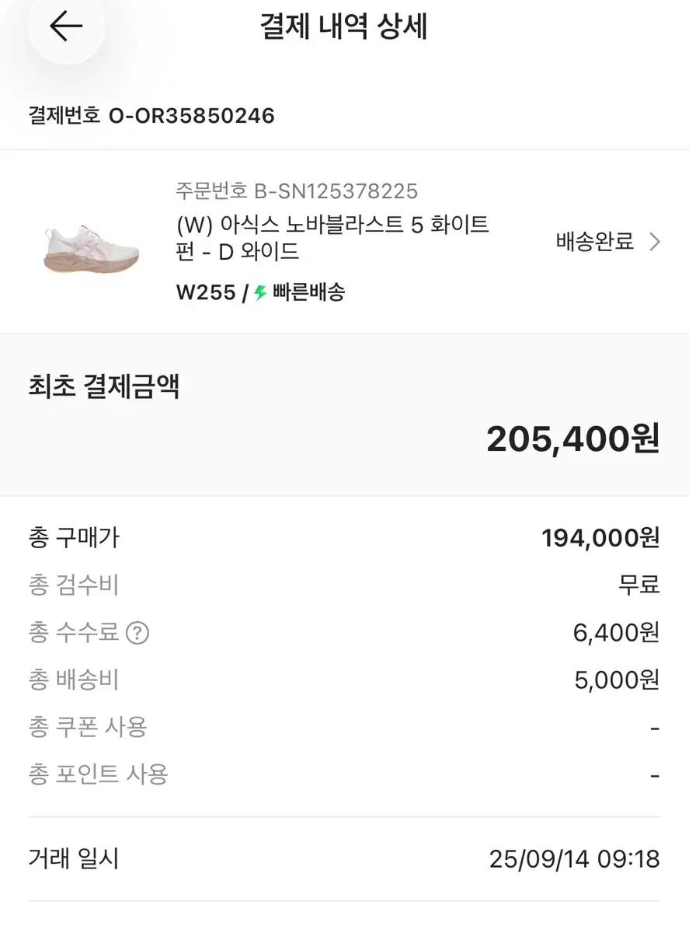This screenshot has width=689, height=933.
Task: Select order number B-SN125378225
Action: pyautogui.click(x=298, y=190)
